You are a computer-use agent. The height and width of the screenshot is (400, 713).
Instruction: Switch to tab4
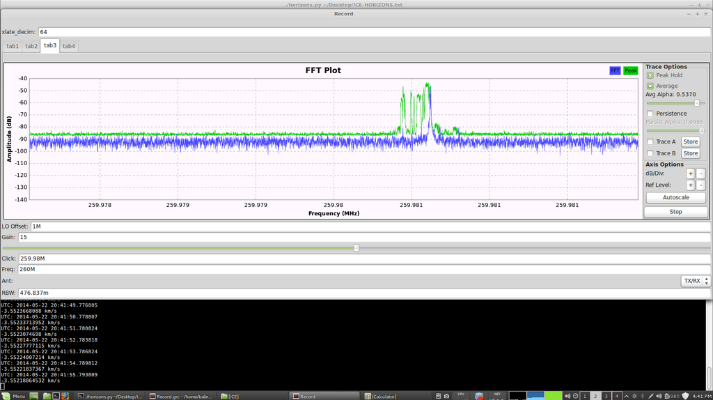pyautogui.click(x=68, y=46)
